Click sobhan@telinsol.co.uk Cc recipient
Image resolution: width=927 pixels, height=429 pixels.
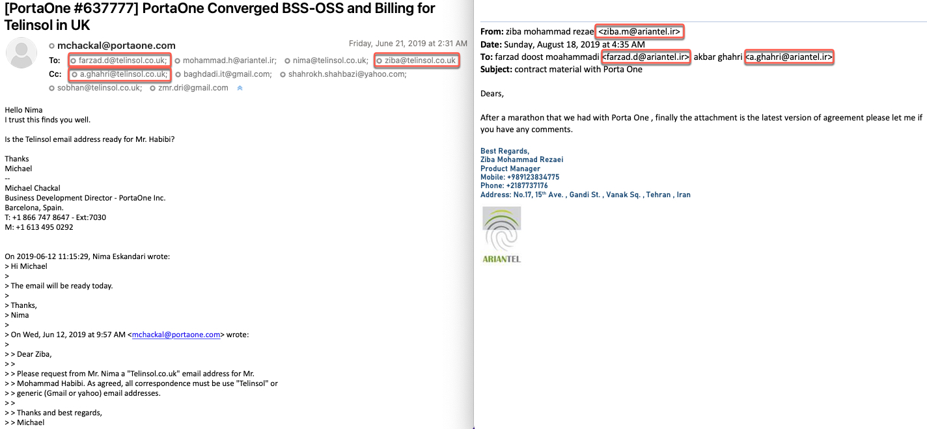99,88
